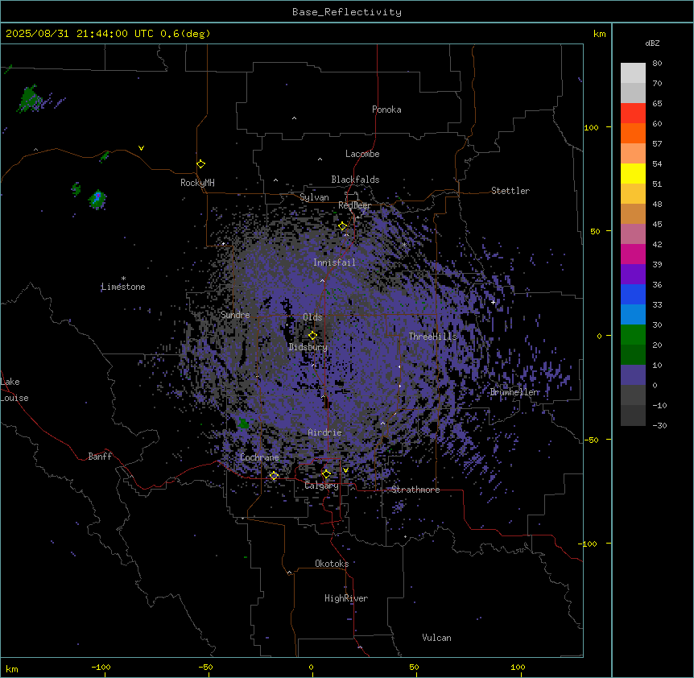Select the salmon 54-57 dBZ legend swatch
The image size is (694, 678).
[x=633, y=154]
